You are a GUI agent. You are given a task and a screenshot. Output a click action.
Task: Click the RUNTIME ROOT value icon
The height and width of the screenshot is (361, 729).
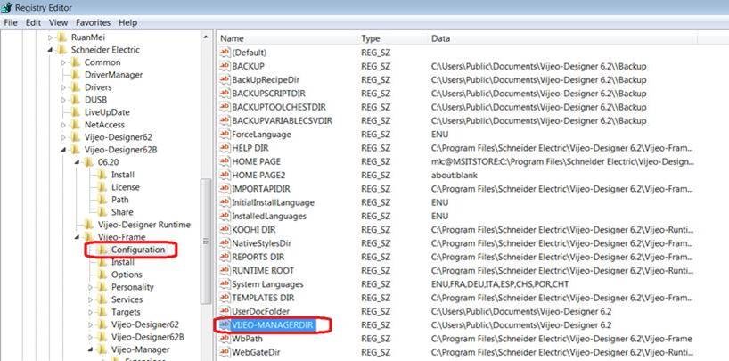(x=225, y=270)
